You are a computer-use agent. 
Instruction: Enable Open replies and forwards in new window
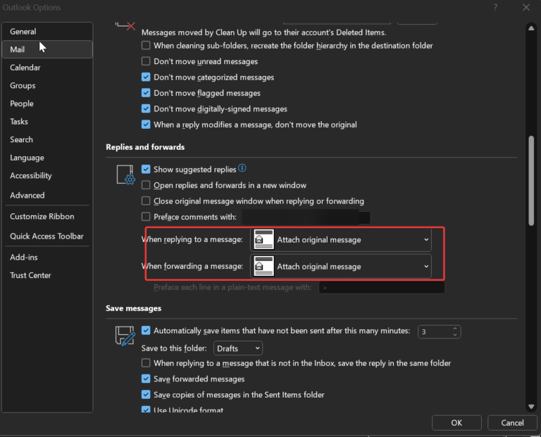(x=146, y=185)
